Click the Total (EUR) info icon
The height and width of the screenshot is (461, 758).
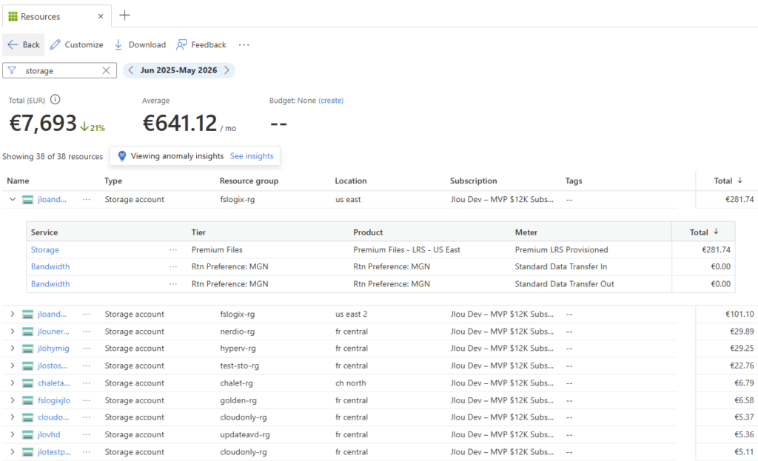[56, 100]
